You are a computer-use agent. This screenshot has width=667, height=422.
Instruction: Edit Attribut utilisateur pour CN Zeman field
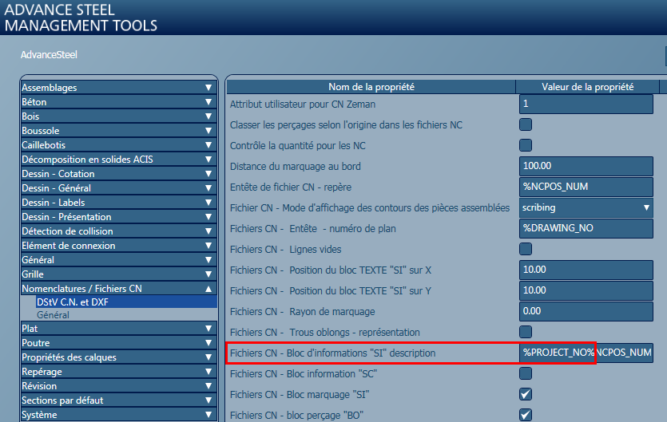click(x=586, y=105)
